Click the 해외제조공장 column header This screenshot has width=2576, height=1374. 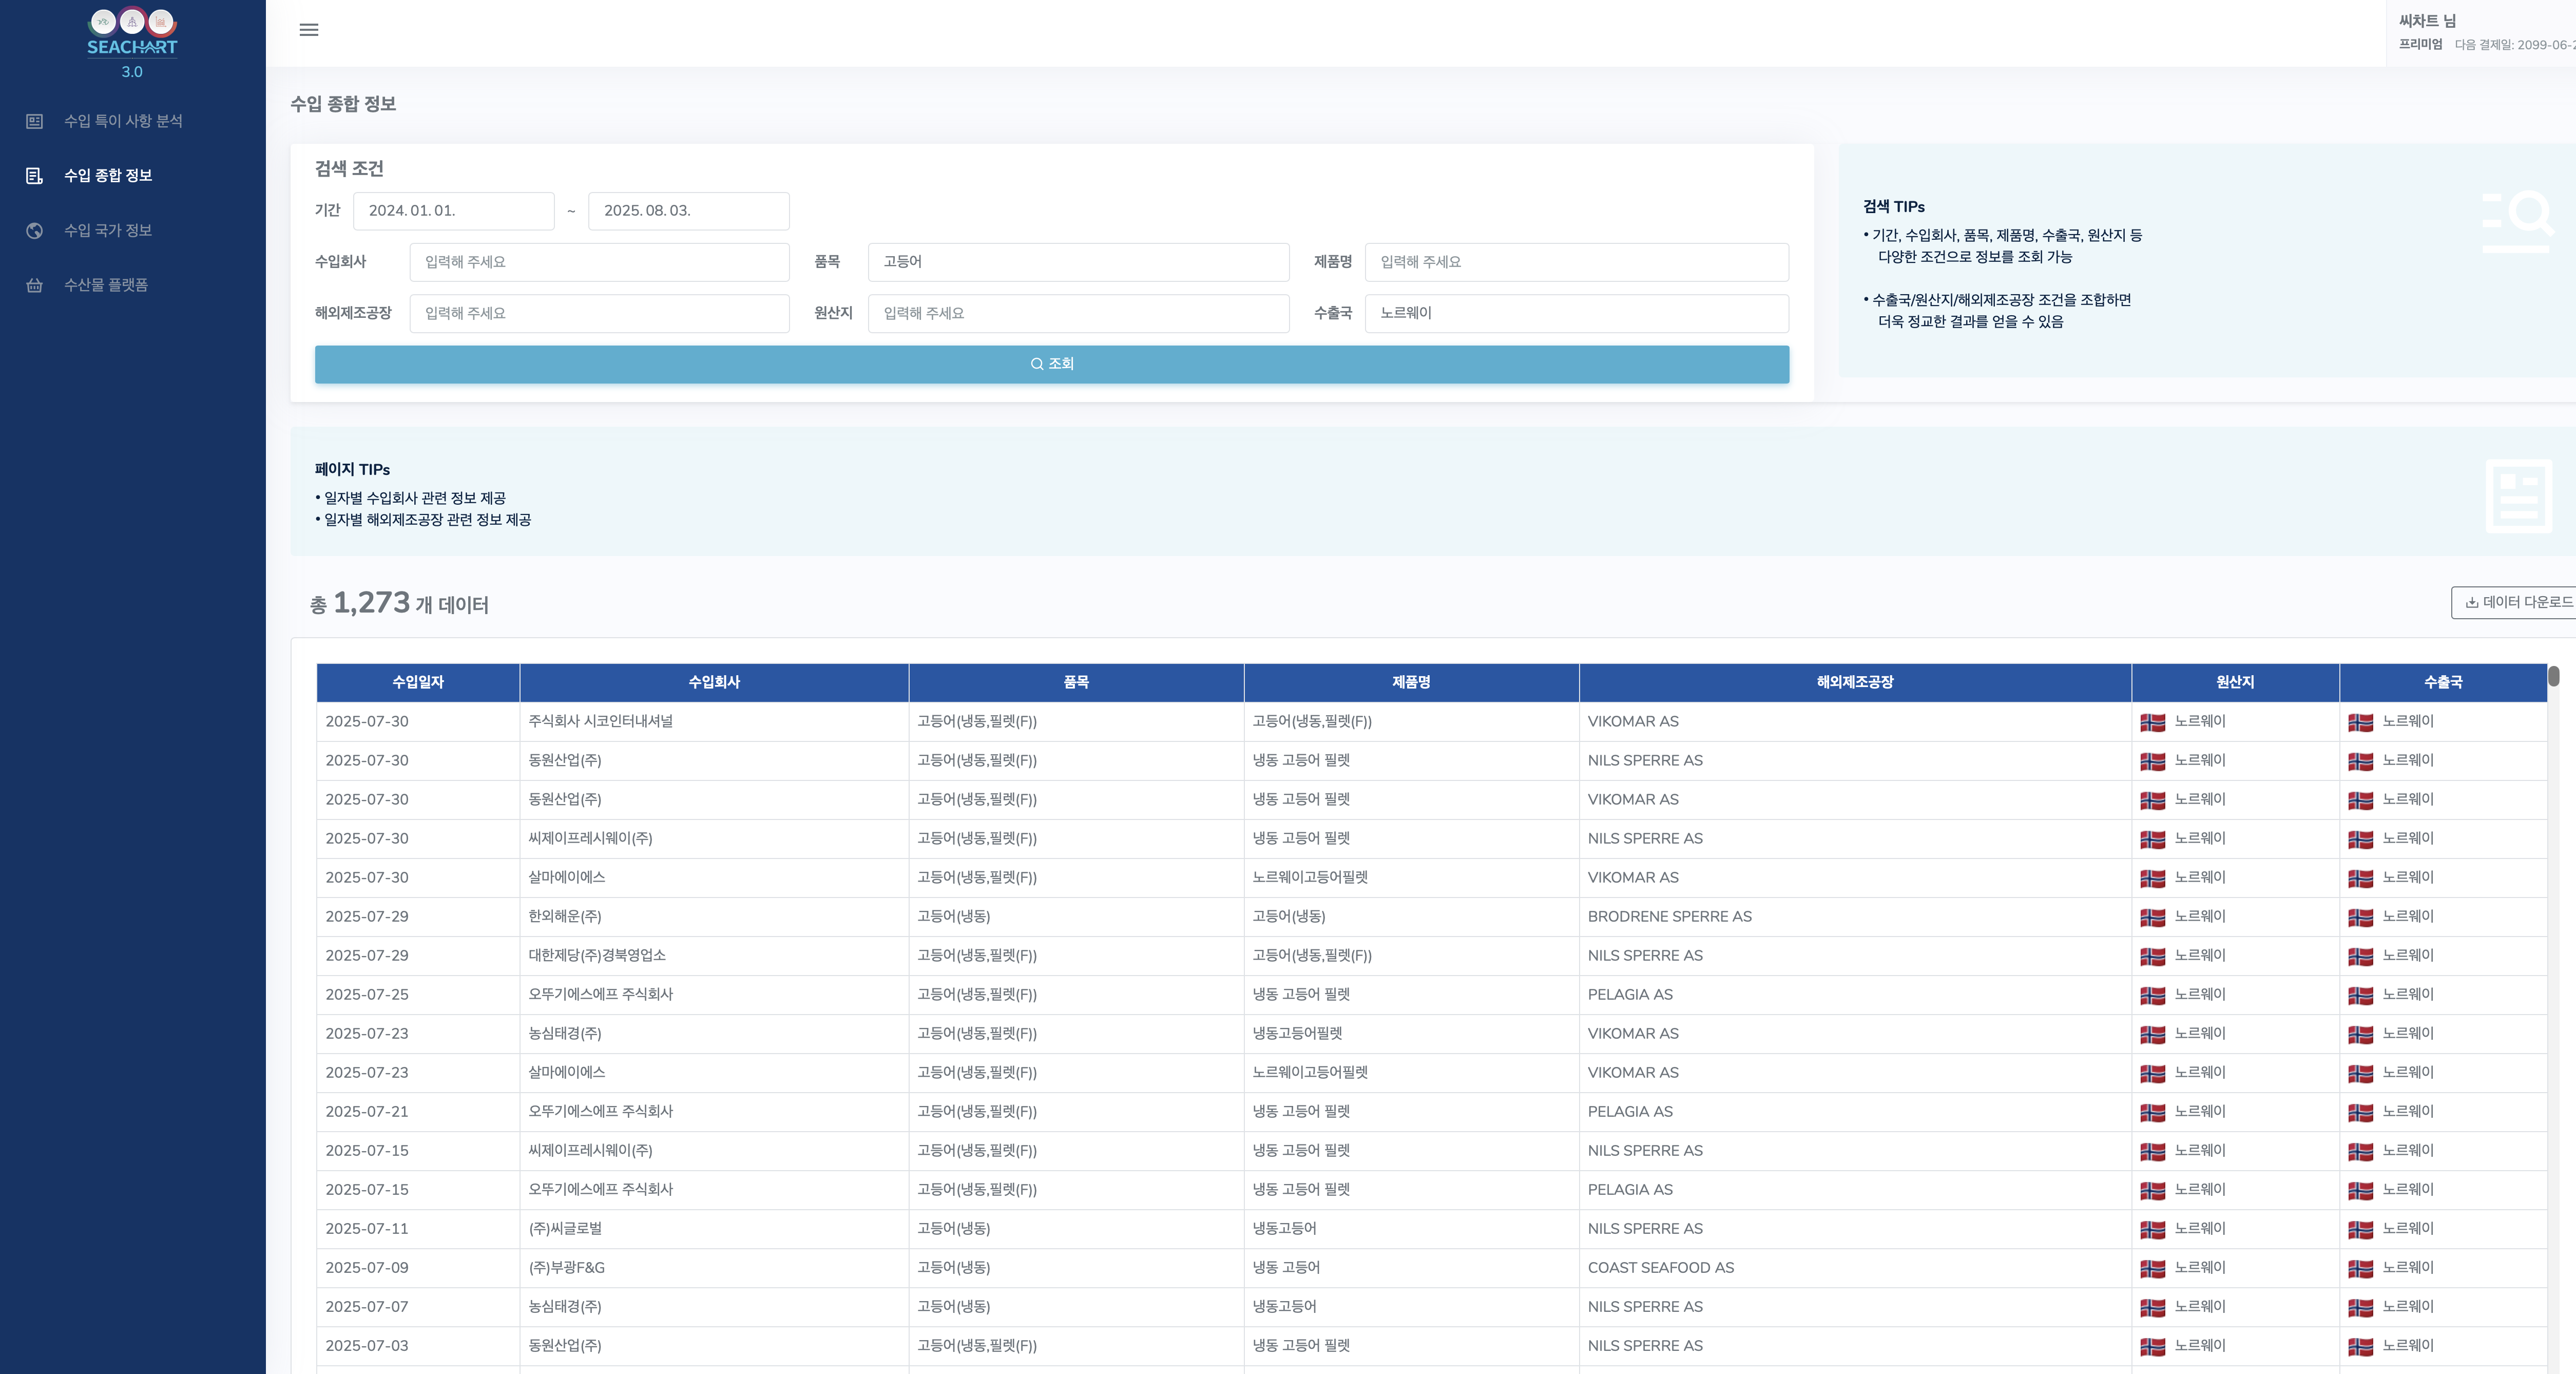click(1854, 683)
